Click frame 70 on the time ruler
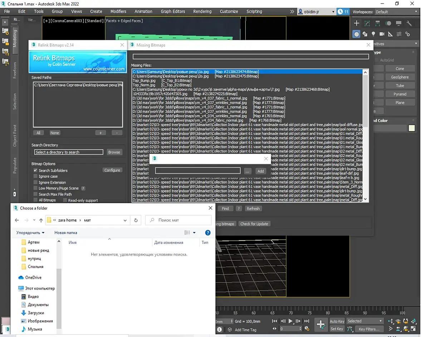This screenshot has height=337, width=422. (x=291, y=313)
